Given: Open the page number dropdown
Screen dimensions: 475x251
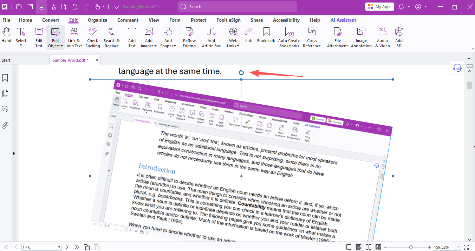Looking at the screenshot, I should 59,247.
